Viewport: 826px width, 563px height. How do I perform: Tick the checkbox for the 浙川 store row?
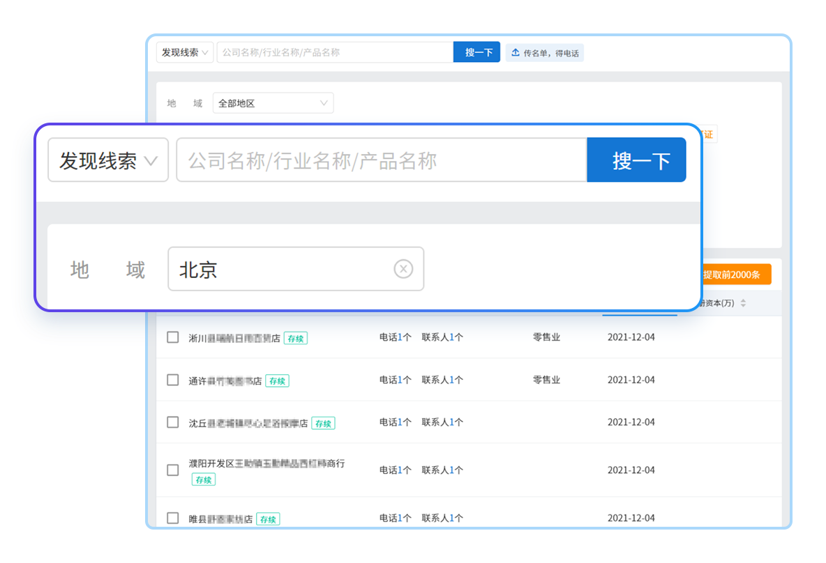(173, 337)
